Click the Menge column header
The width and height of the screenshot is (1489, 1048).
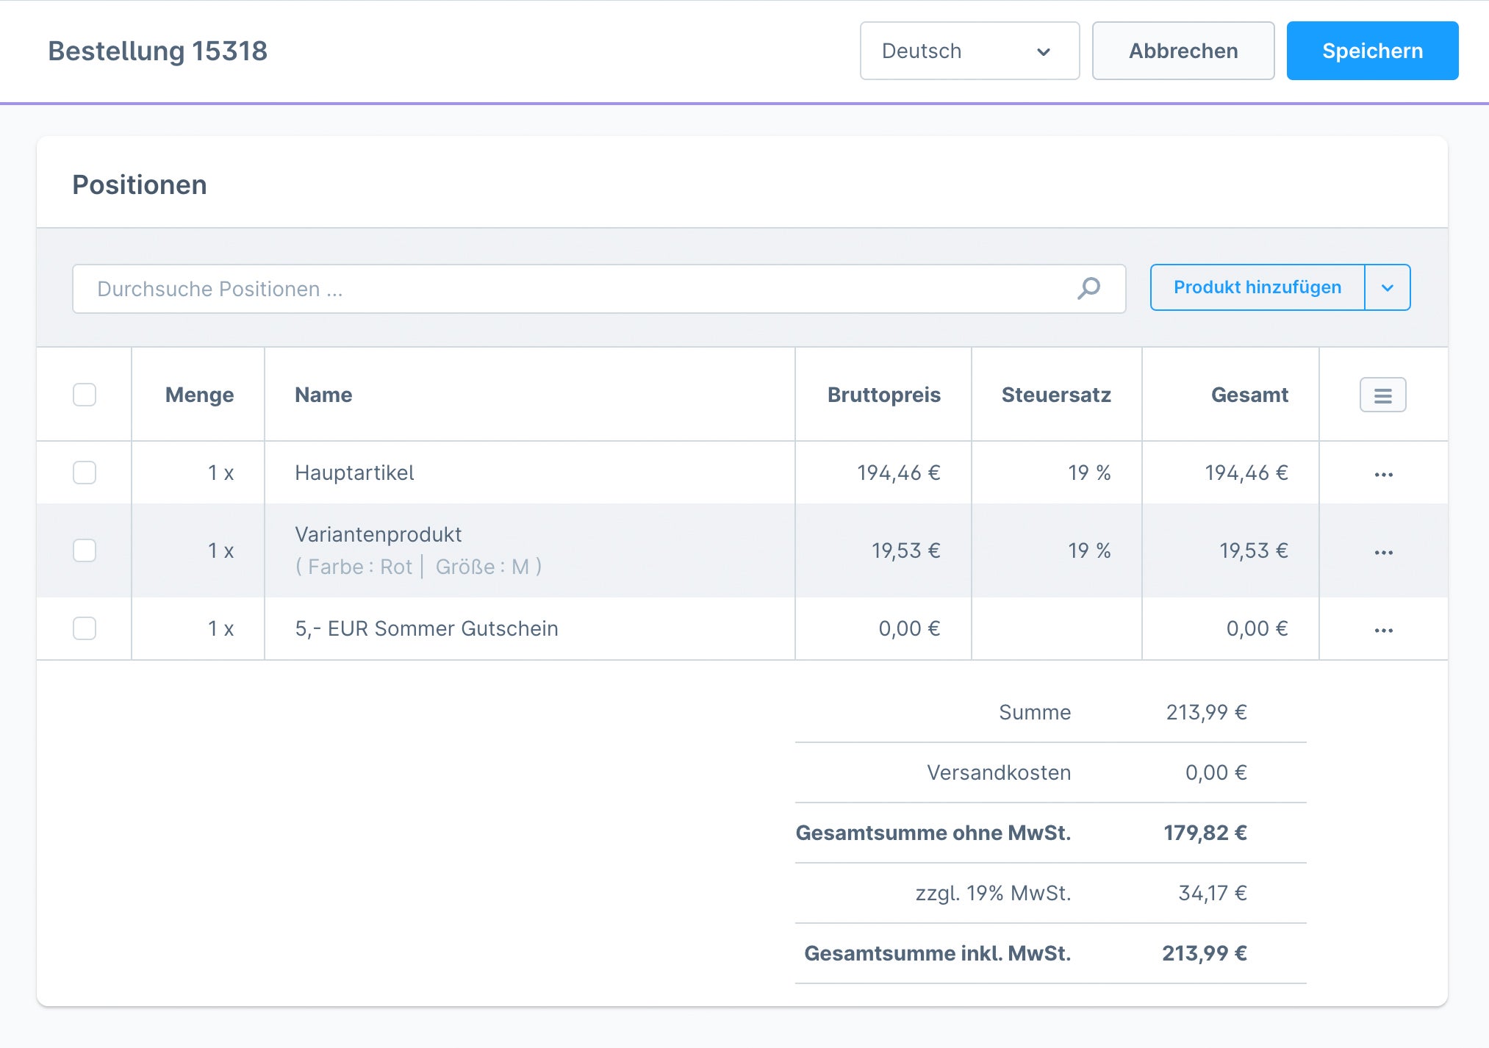[199, 395]
